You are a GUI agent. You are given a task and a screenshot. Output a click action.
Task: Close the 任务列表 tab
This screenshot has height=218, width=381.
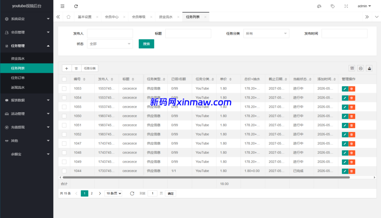[205, 17]
